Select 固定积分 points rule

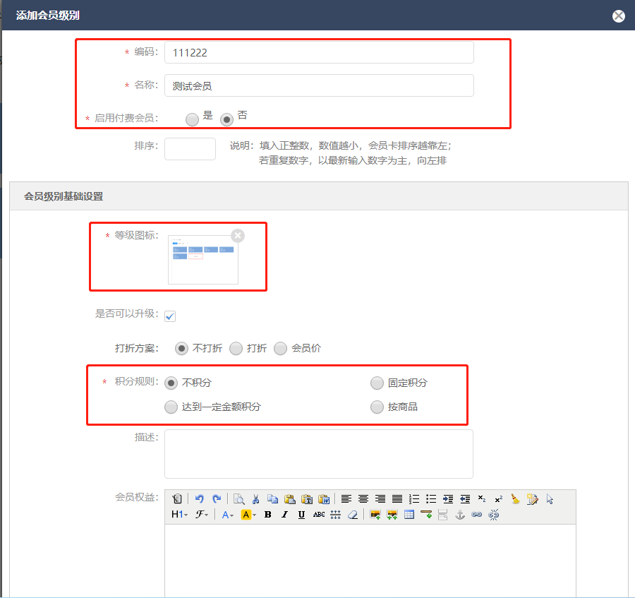tap(377, 383)
